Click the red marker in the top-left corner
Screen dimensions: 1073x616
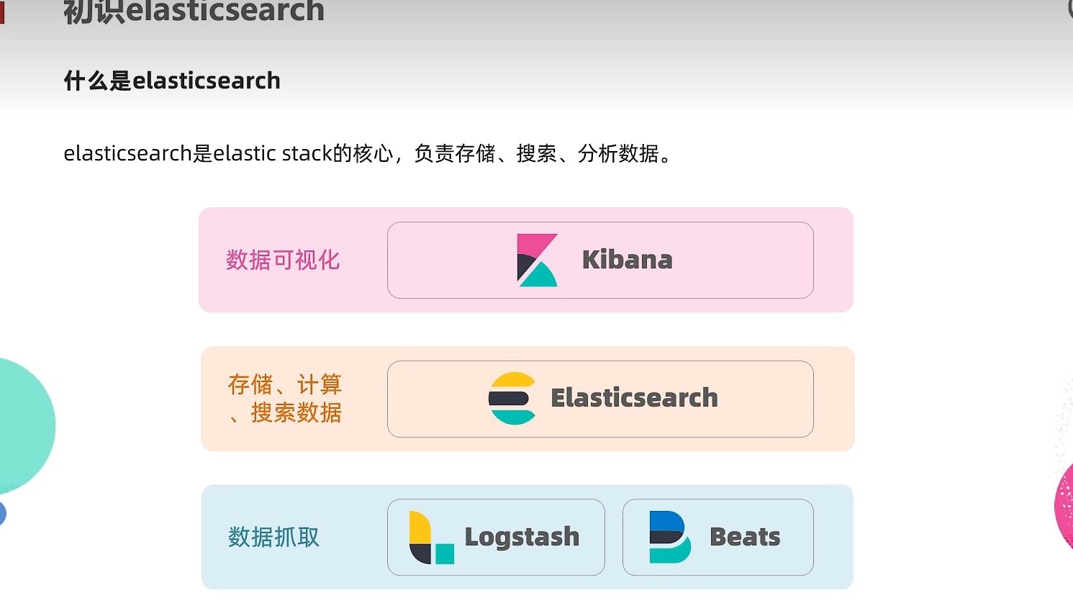point(2,12)
